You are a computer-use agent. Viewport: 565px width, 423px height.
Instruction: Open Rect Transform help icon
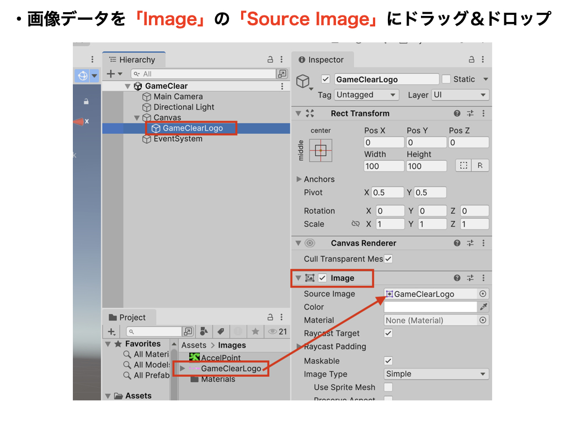point(457,113)
